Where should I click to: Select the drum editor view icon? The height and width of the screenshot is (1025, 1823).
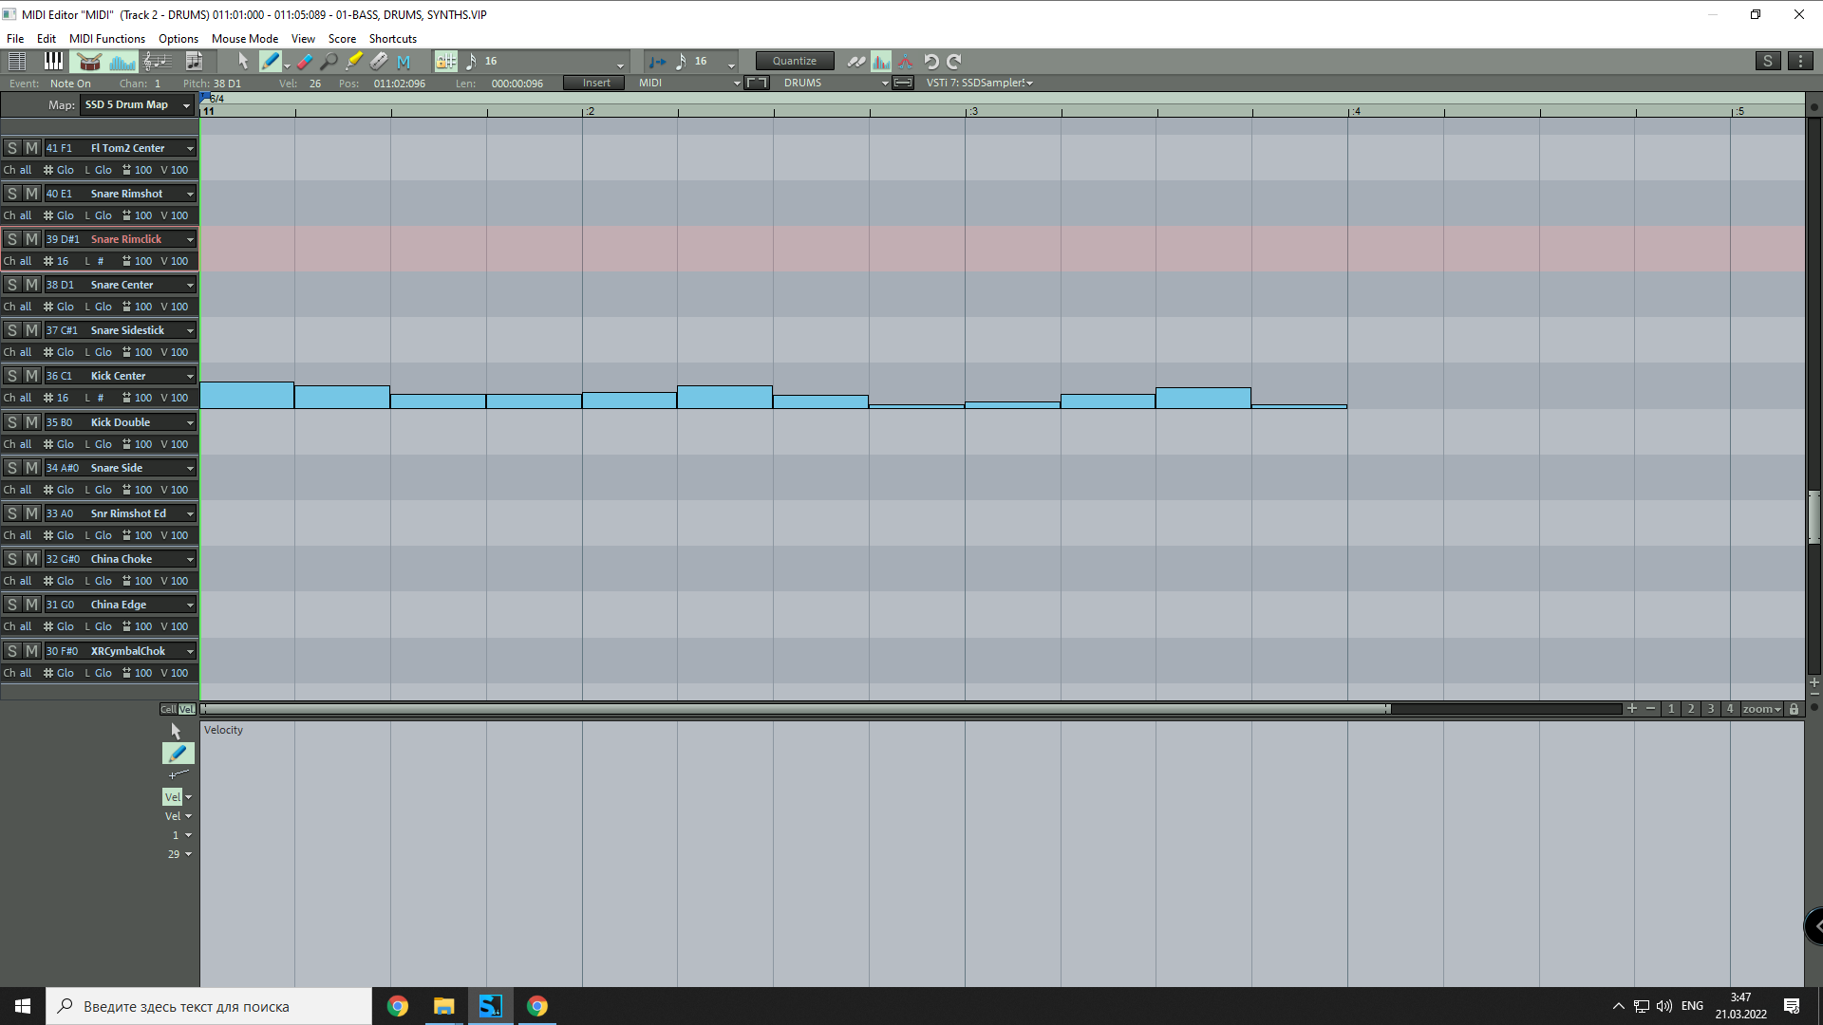pos(89,62)
